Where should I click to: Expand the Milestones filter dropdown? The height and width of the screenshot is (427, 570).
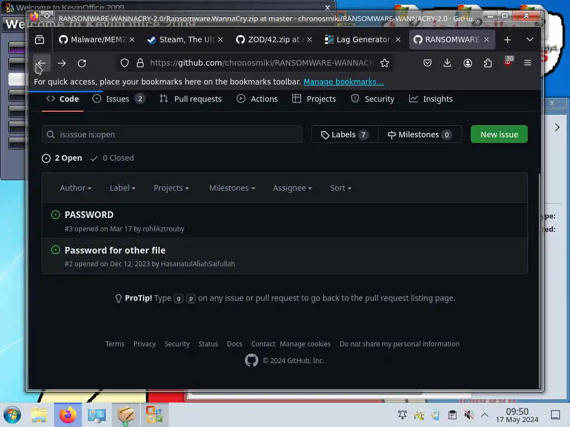click(232, 188)
